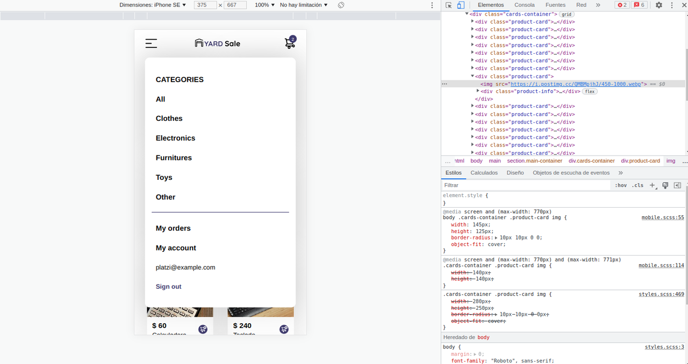Click the viewport width field 375
The width and height of the screenshot is (688, 364).
pyautogui.click(x=205, y=5)
